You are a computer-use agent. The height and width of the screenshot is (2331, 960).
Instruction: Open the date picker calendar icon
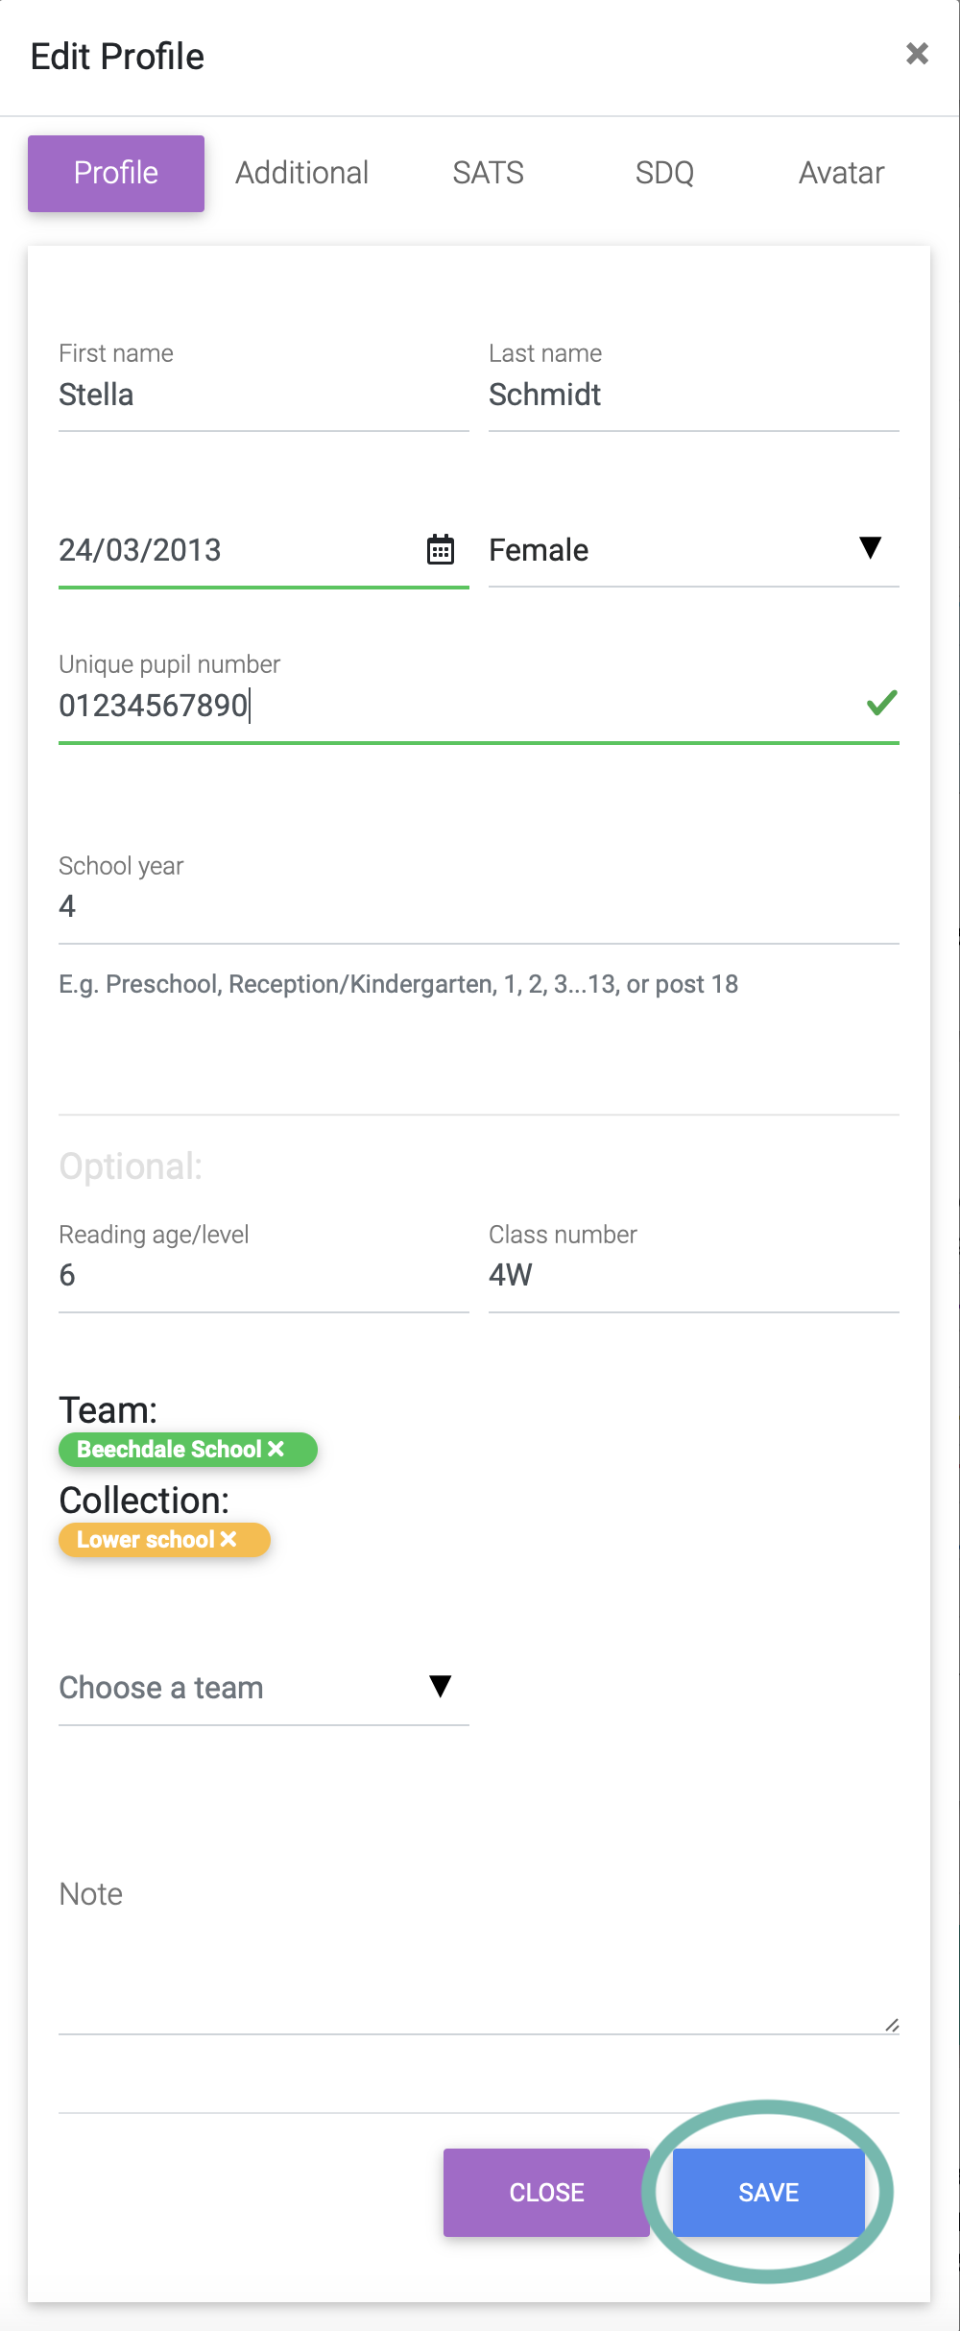(x=441, y=550)
